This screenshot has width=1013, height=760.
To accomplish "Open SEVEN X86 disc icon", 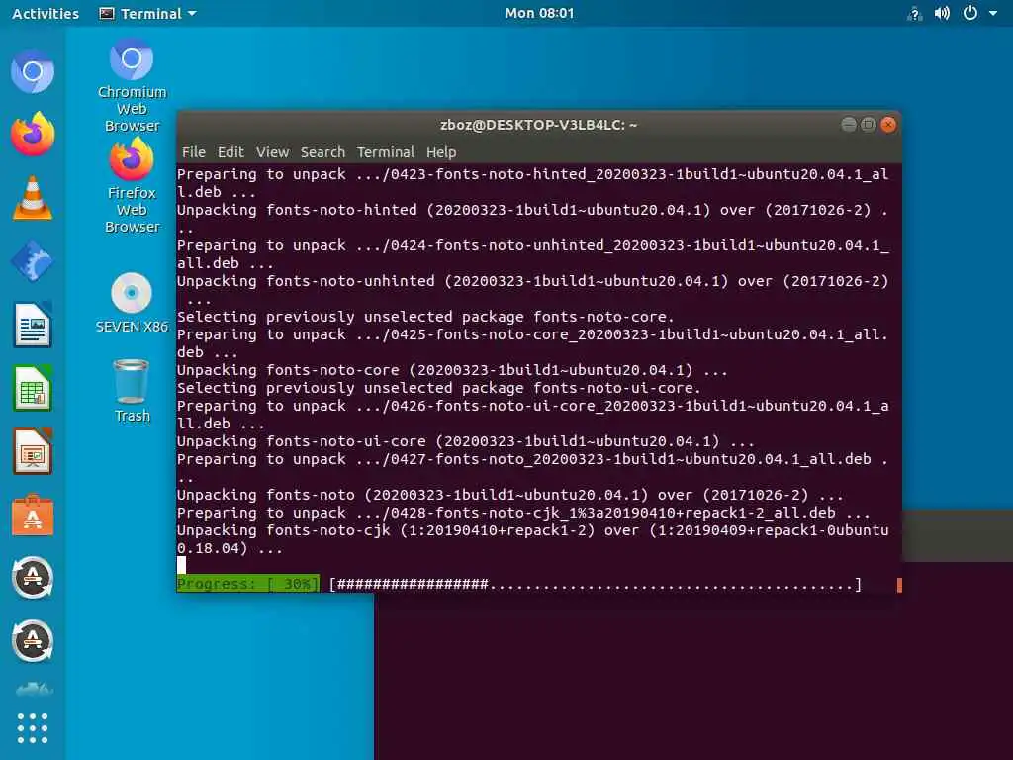I will click(132, 303).
